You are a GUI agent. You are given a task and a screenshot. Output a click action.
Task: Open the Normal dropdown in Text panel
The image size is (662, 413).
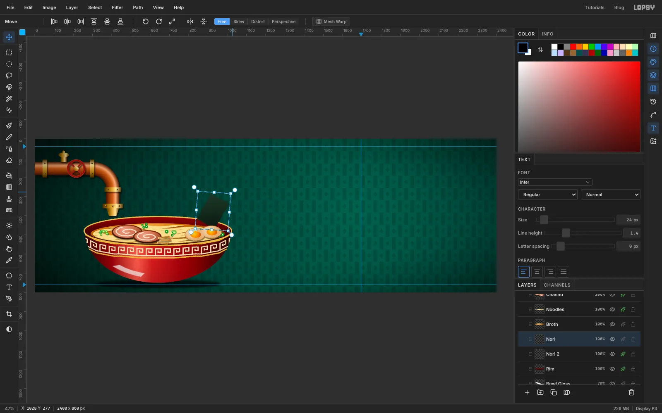coord(611,195)
